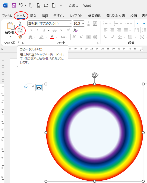Screen dimensions: 147x183
Task: Click the Save icon in title bar
Action: click(x=14, y=5)
